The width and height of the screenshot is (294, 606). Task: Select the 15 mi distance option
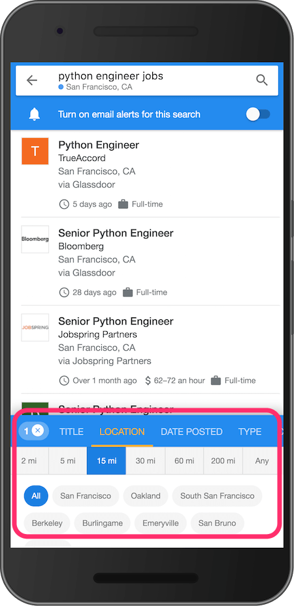pos(106,461)
